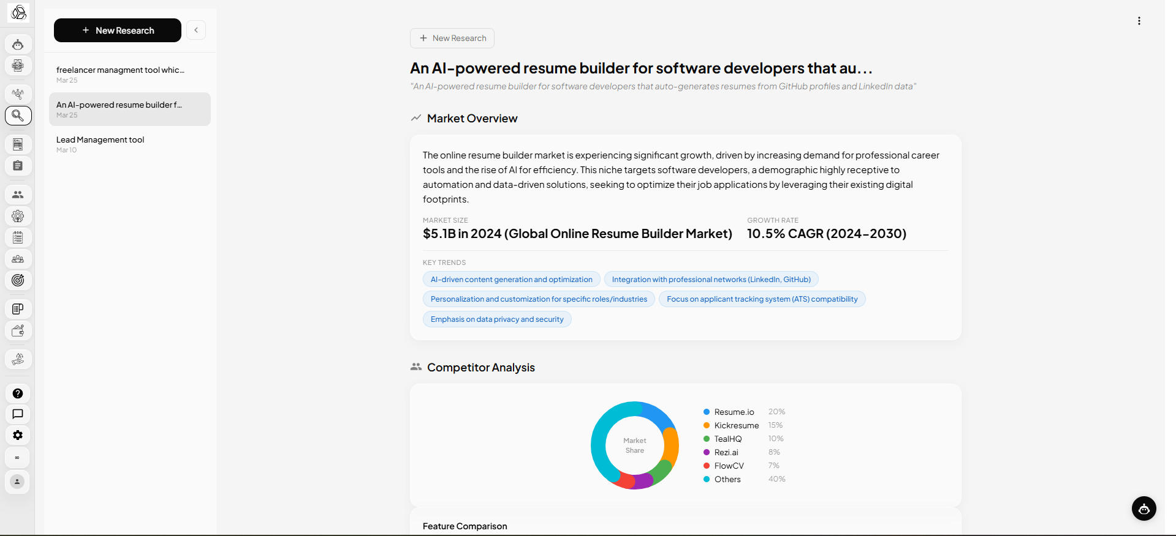Click the TealHQ legend entry
The width and height of the screenshot is (1176, 536).
(x=744, y=439)
